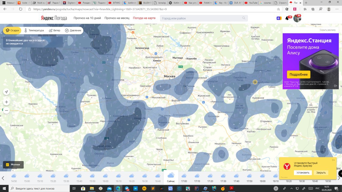The height and width of the screenshot is (192, 342).
Task: Click the search magnifier icon in field
Action: pos(244,18)
